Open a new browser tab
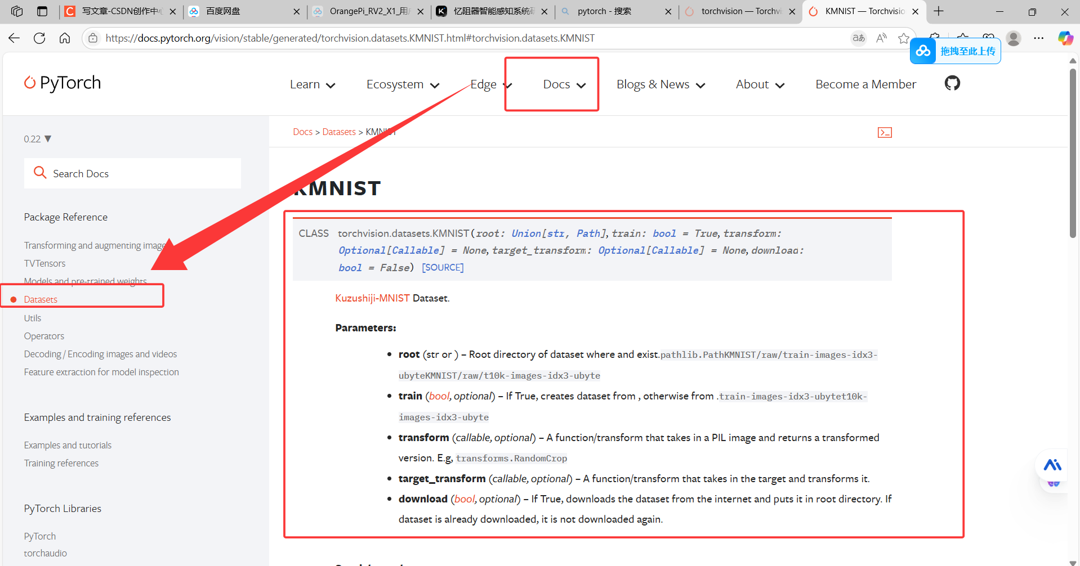1080x566 pixels. [x=939, y=11]
